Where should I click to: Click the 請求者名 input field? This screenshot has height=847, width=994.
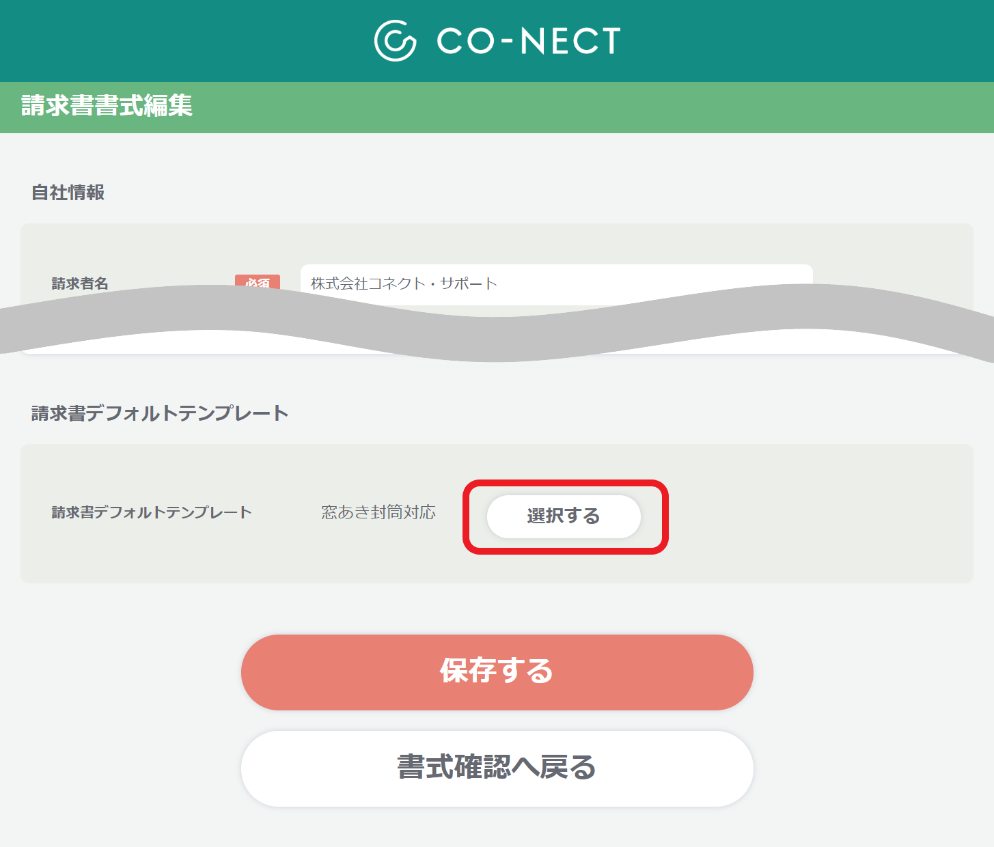(556, 283)
